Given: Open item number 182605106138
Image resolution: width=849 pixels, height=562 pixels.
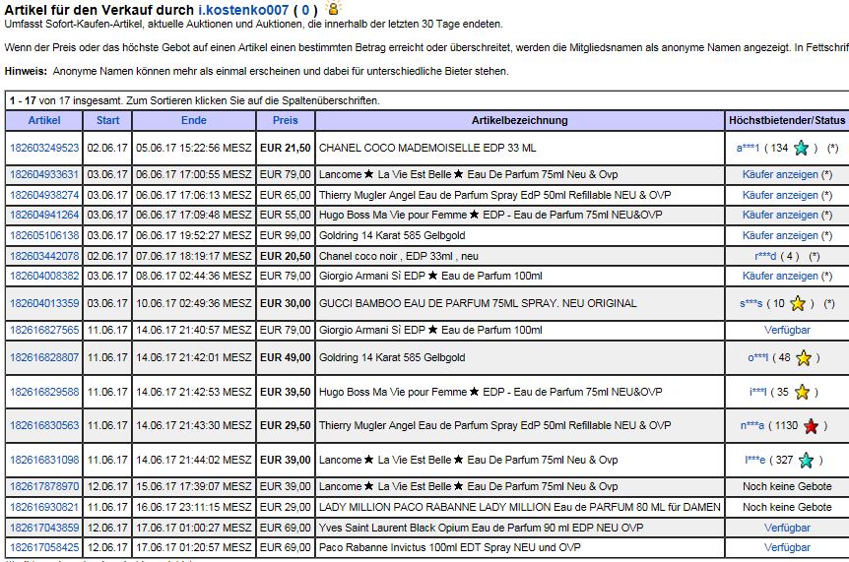Looking at the screenshot, I should point(44,235).
